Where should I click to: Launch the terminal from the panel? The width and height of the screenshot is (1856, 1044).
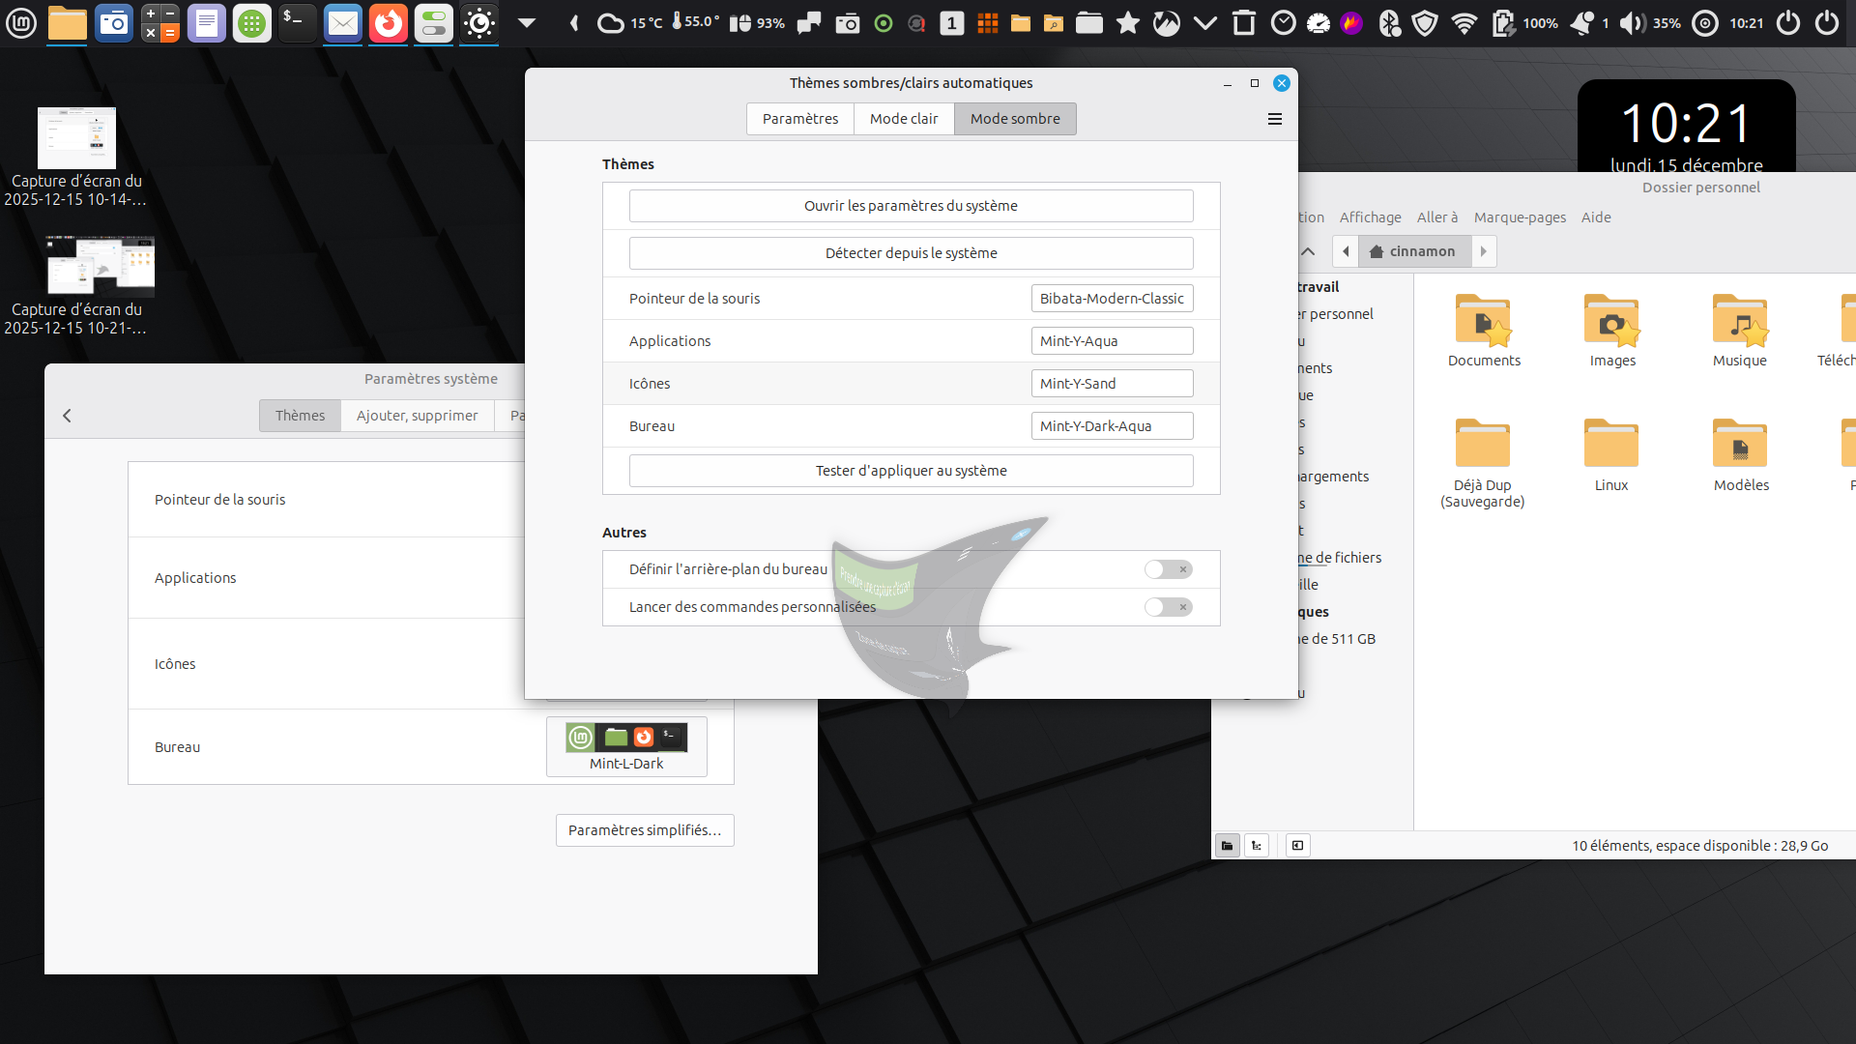(x=298, y=23)
